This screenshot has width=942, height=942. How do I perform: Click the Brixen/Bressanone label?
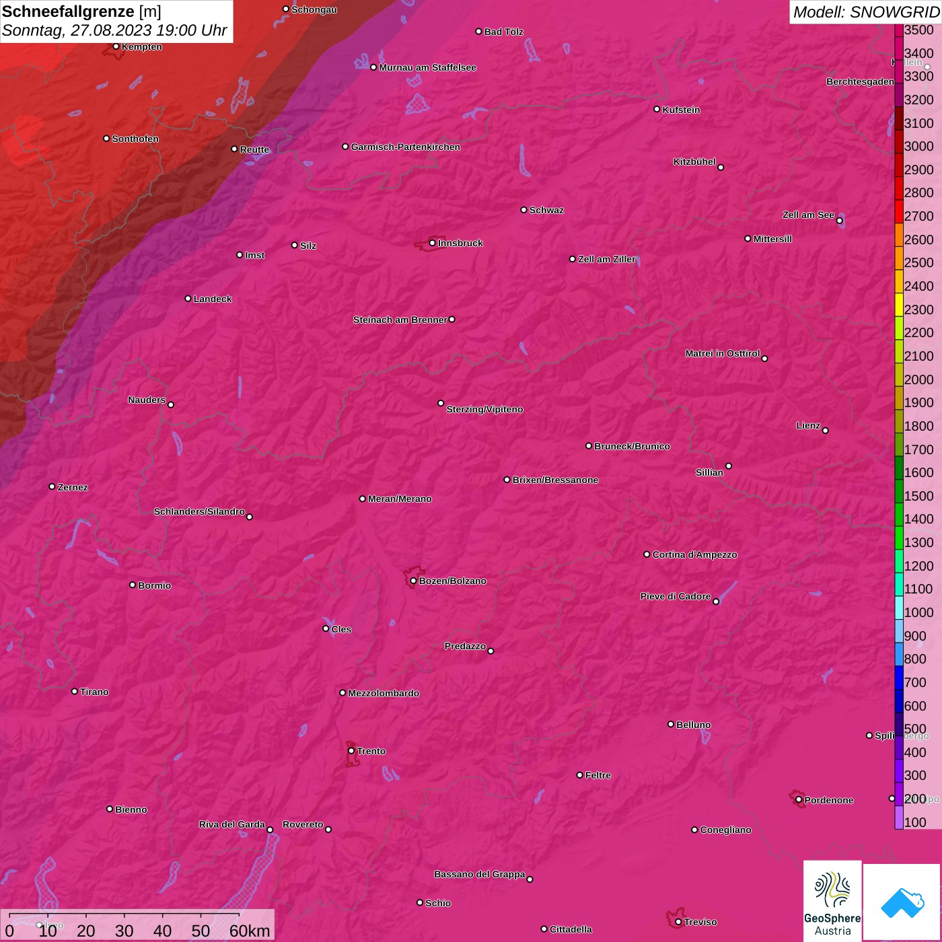(x=555, y=480)
